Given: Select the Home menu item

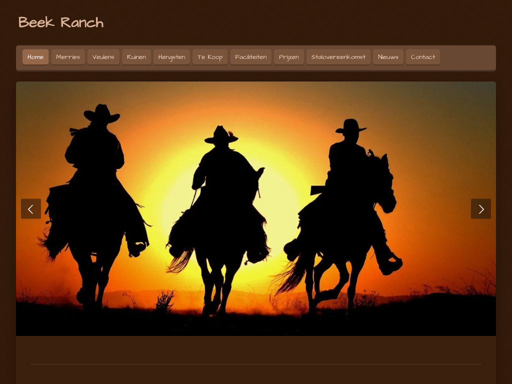Looking at the screenshot, I should coord(35,57).
